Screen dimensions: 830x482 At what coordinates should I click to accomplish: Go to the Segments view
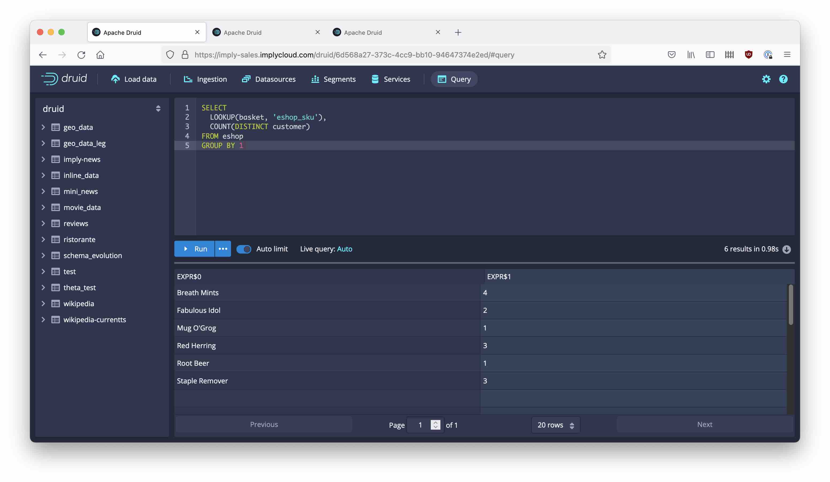tap(333, 79)
